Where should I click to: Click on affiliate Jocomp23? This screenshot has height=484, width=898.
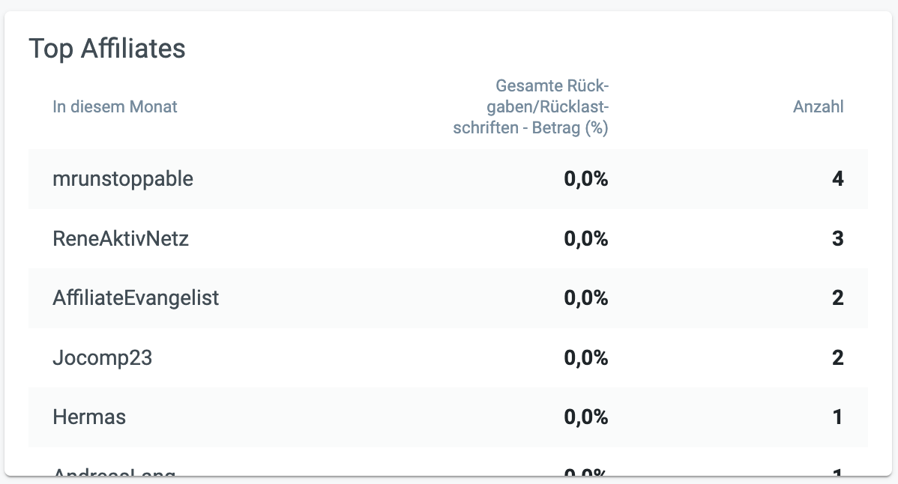(102, 357)
